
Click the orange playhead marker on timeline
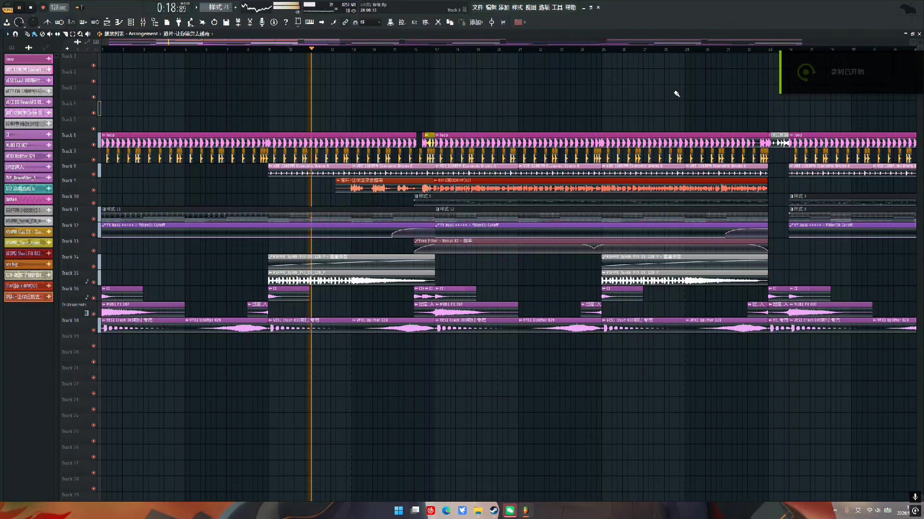pos(311,49)
